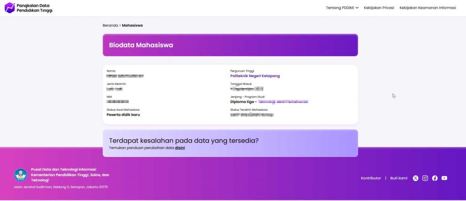The image size is (466, 201).
Task: Open the Instagram icon in footer
Action: coord(425,178)
